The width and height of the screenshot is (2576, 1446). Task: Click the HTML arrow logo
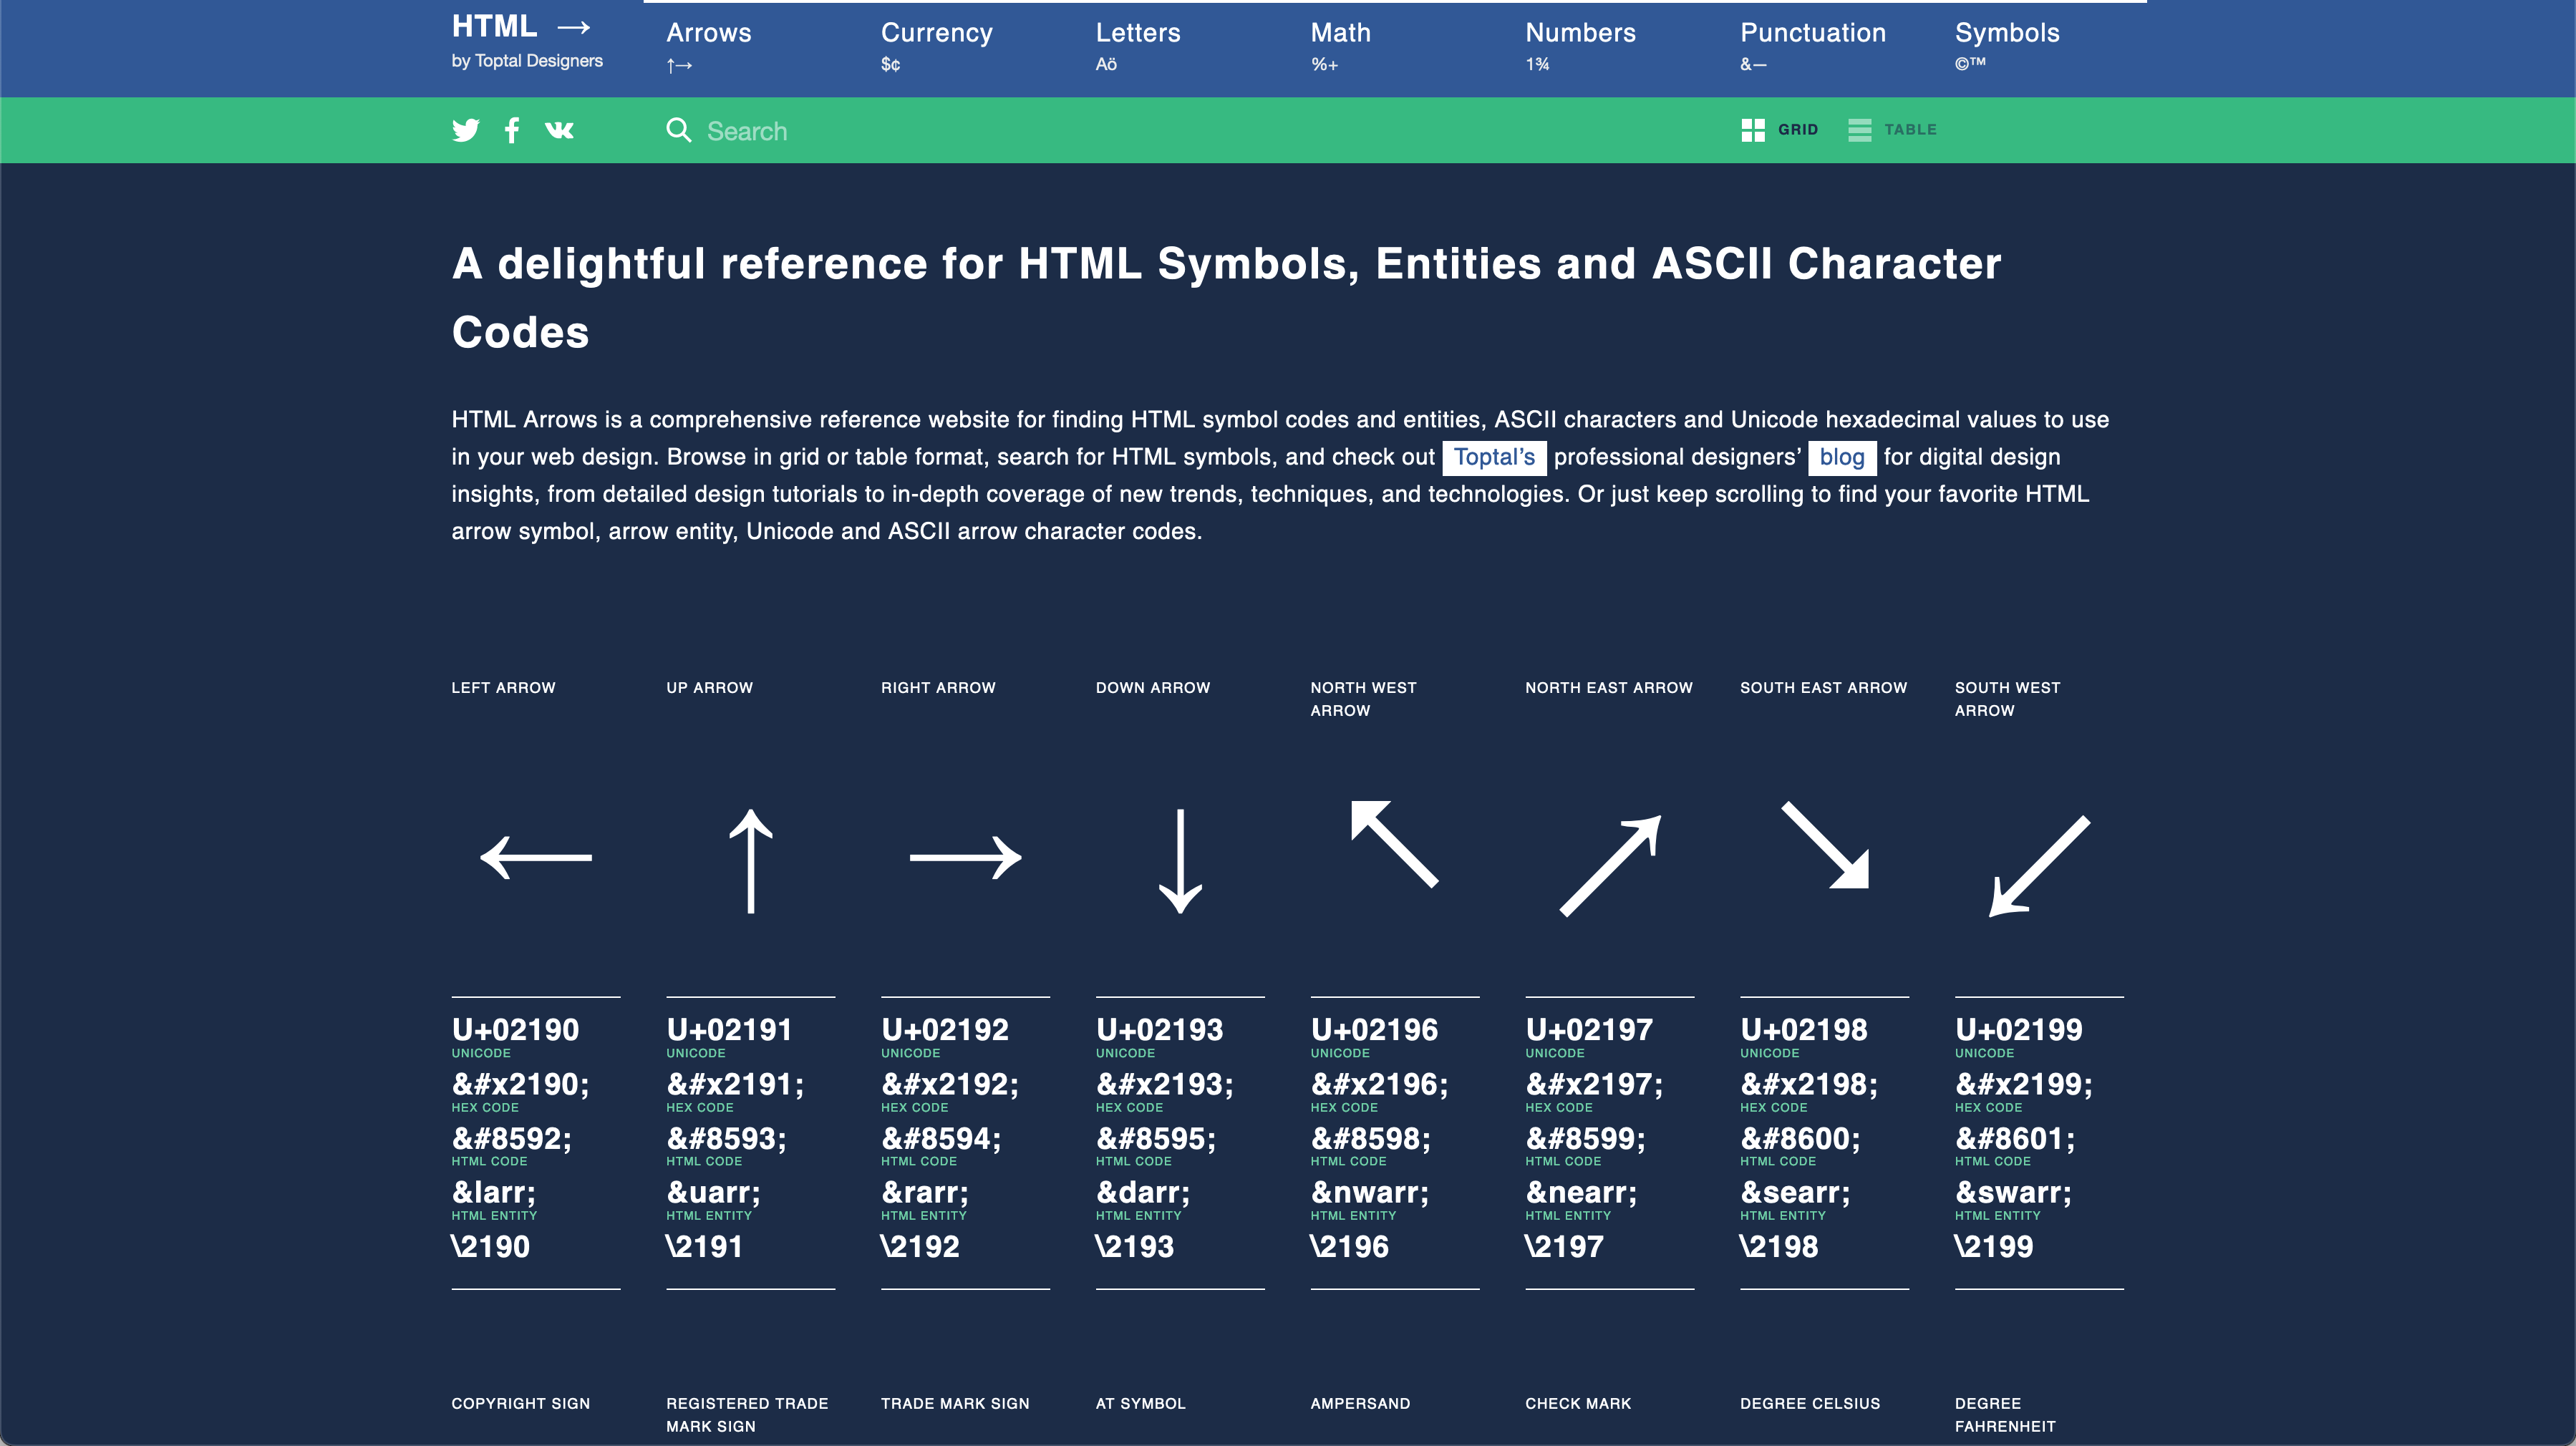[521, 27]
